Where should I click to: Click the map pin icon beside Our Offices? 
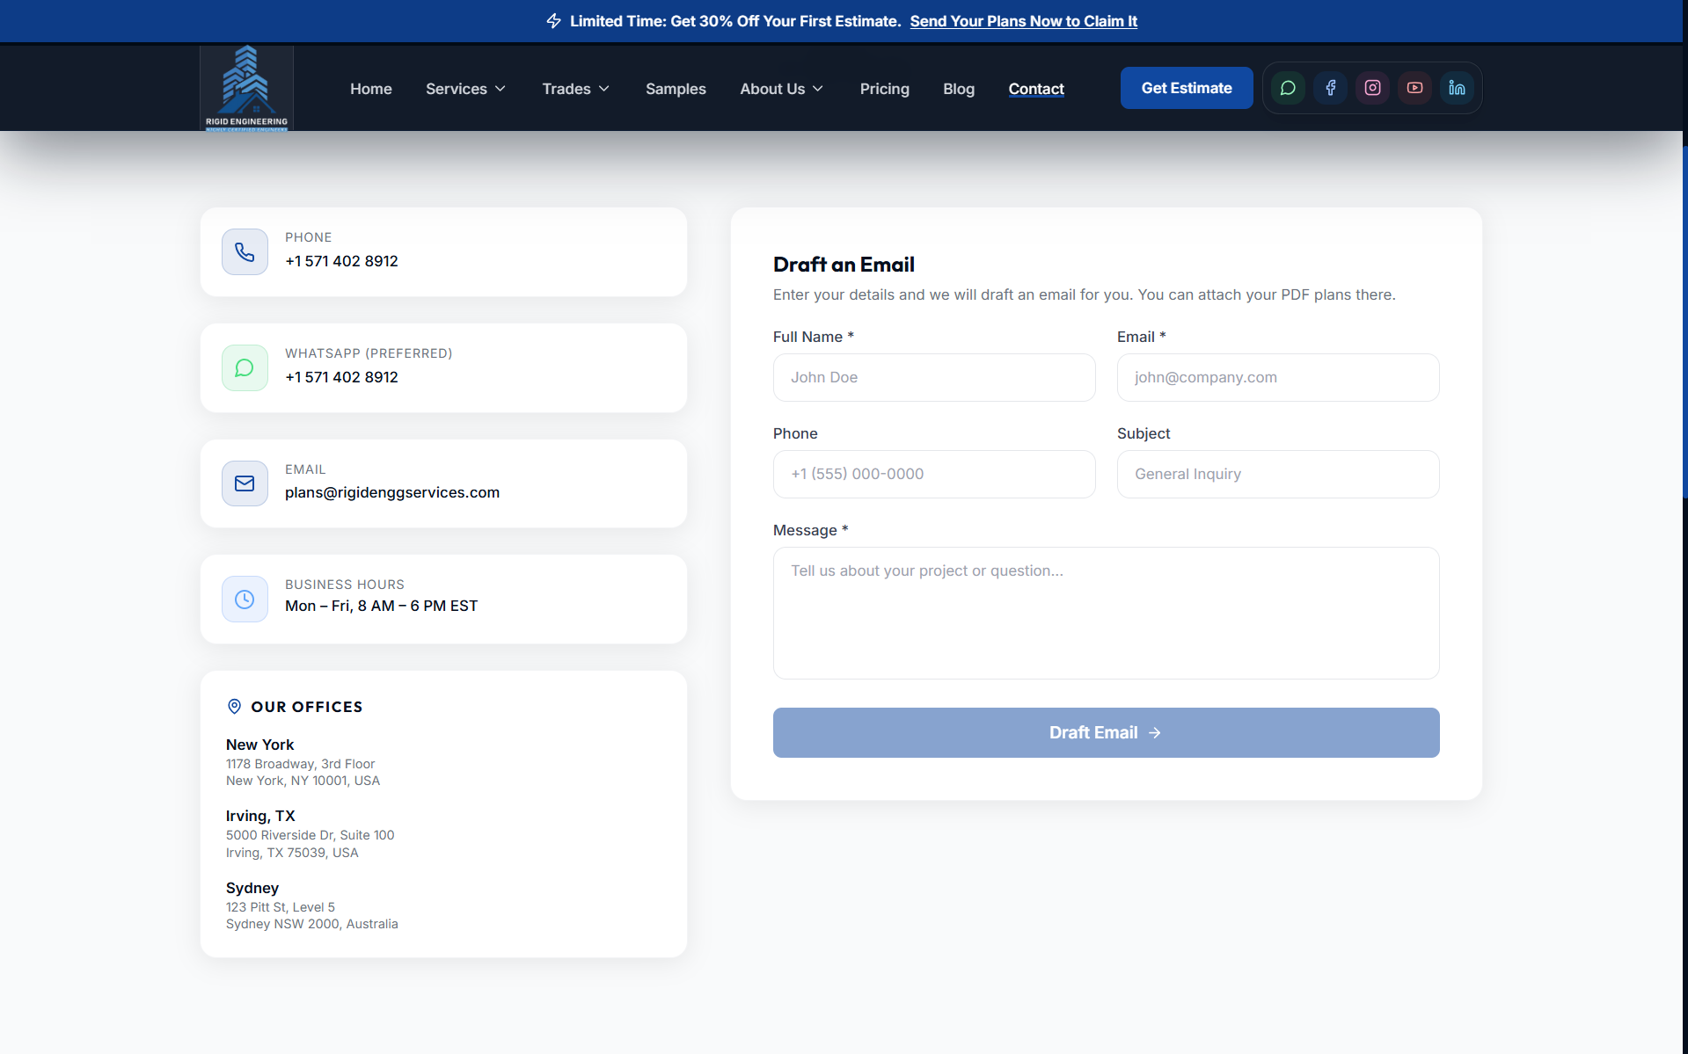point(234,706)
